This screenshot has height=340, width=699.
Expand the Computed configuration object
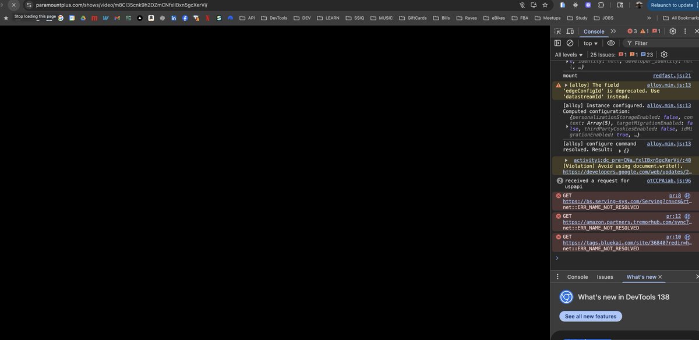pos(566,126)
